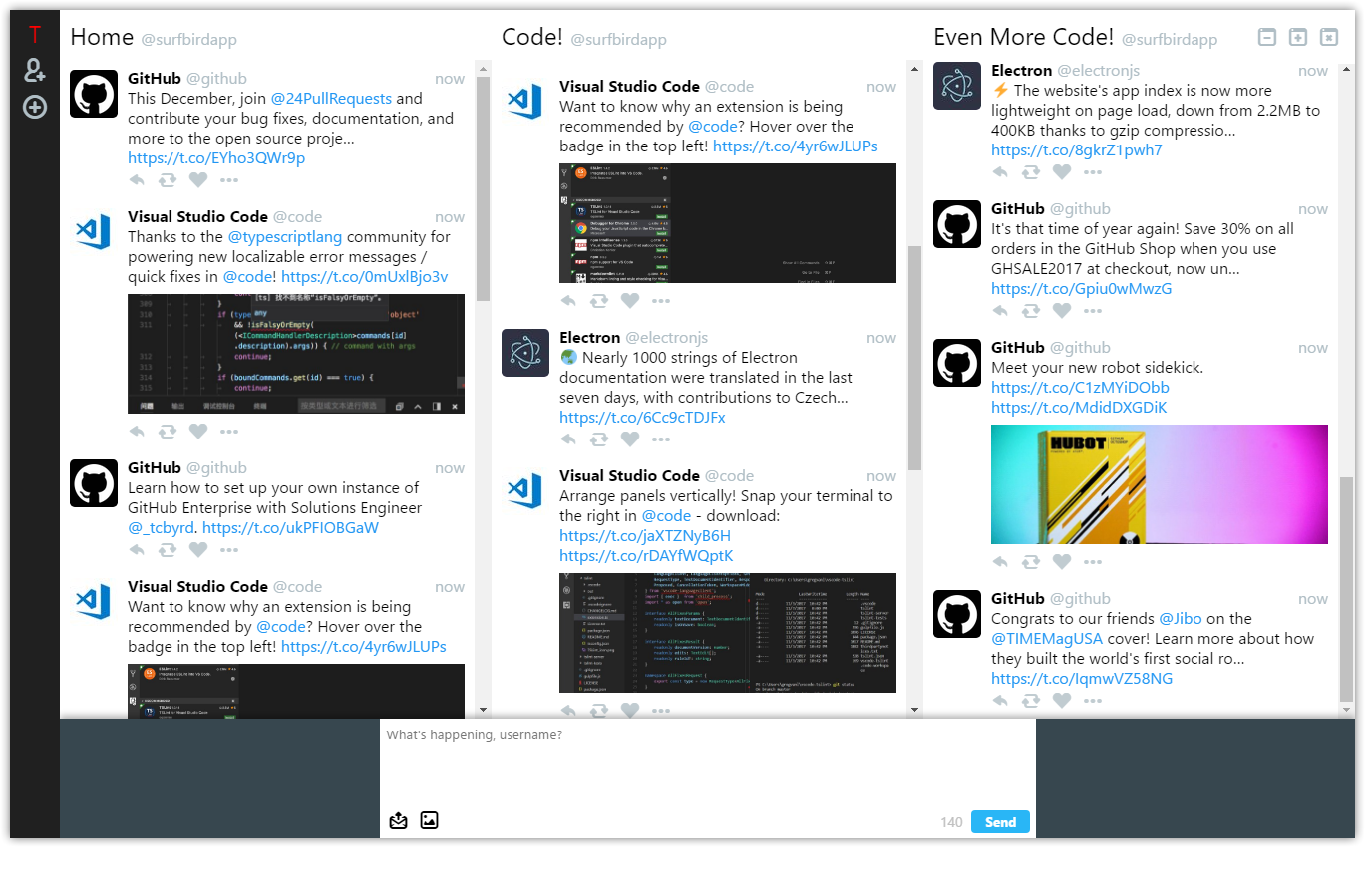Like the GitHub Enterprise tweet in Home
This screenshot has width=1365, height=878.
198,550
